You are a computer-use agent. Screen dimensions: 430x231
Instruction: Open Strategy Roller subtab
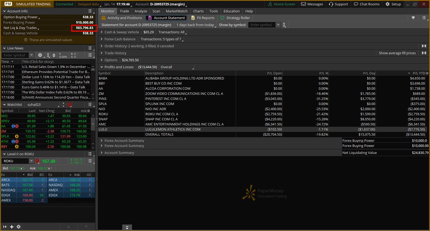[235, 18]
